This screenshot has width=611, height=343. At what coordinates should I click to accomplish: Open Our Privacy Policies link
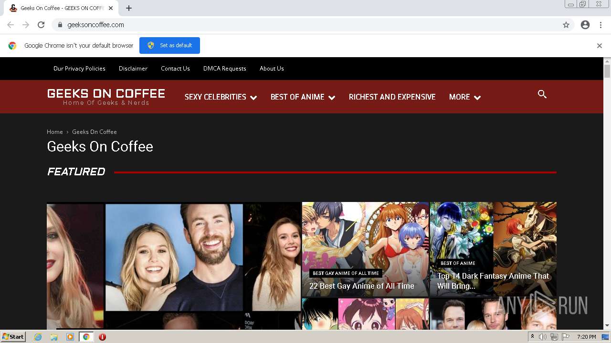79,69
